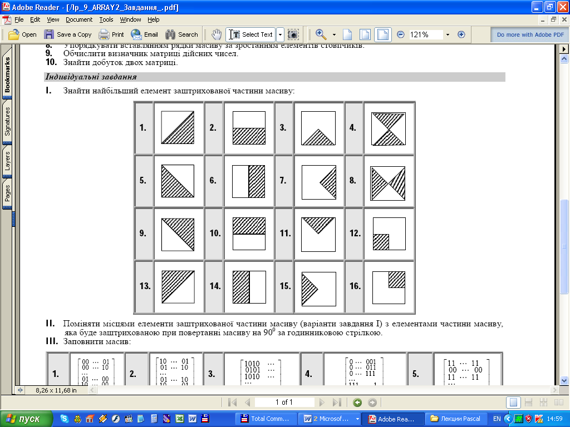Click the Zoom Out minus button

(401, 34)
